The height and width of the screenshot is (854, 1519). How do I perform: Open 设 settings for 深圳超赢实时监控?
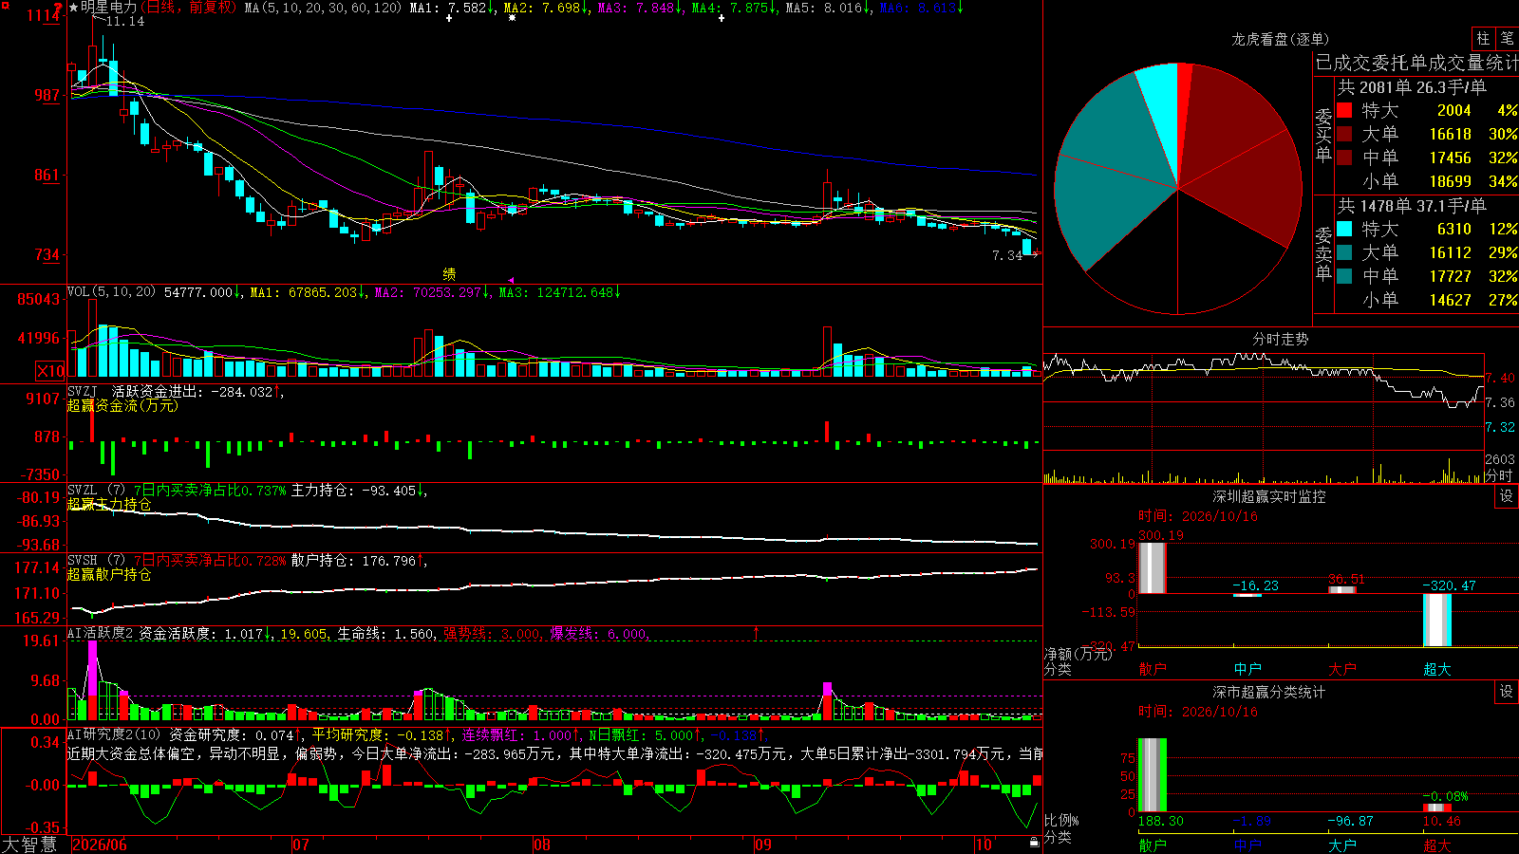point(1507,496)
